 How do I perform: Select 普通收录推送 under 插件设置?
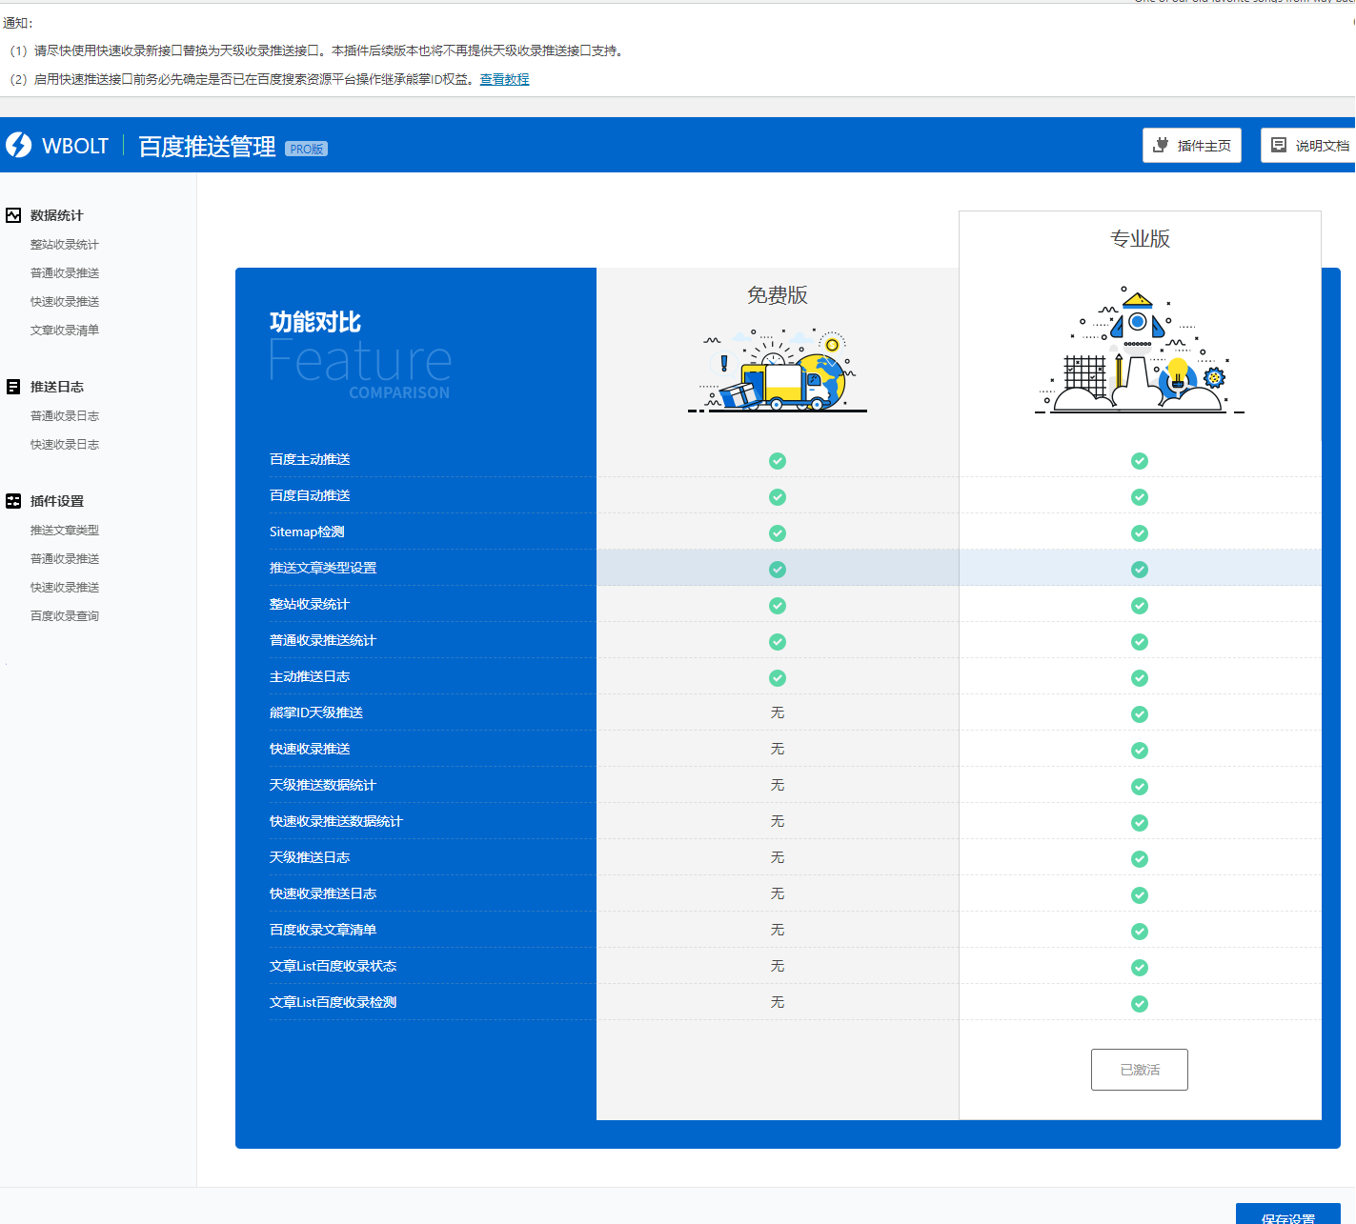65,559
